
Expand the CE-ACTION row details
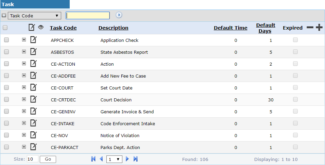pos(24,64)
